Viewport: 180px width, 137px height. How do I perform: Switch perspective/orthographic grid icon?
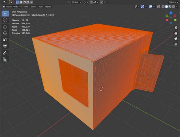pyautogui.click(x=176, y=44)
